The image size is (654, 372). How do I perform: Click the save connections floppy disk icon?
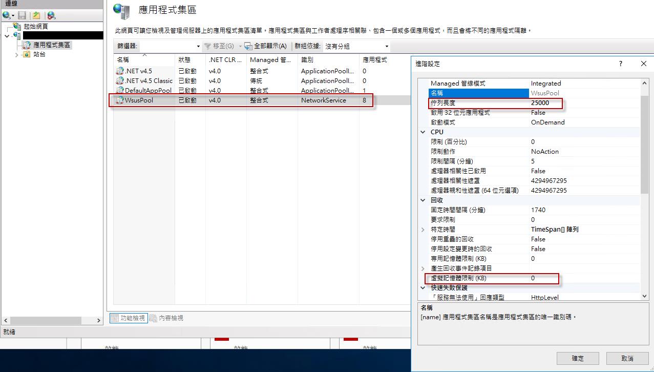point(22,15)
